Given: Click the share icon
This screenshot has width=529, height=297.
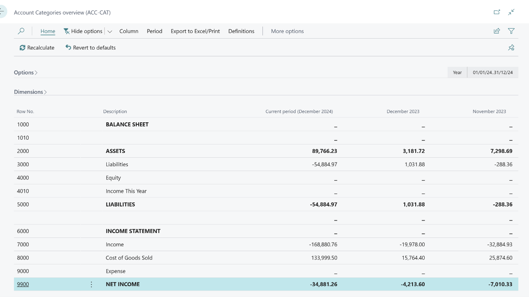Looking at the screenshot, I should [497, 31].
